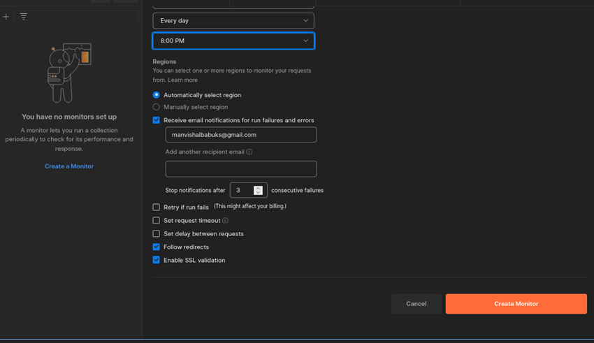The width and height of the screenshot is (594, 343).
Task: Expand the 8:00 PM time dropdown
Action: click(x=233, y=41)
